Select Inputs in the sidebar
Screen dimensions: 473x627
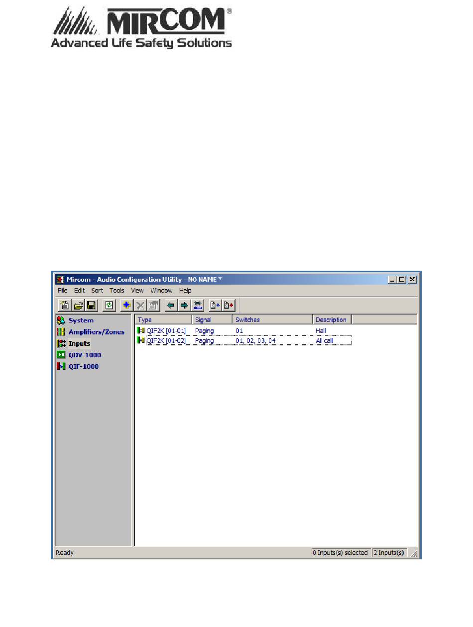(x=80, y=343)
